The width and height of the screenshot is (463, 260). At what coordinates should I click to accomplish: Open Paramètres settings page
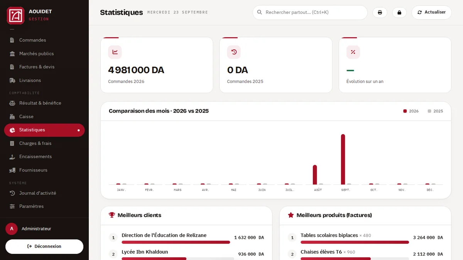tap(44, 206)
